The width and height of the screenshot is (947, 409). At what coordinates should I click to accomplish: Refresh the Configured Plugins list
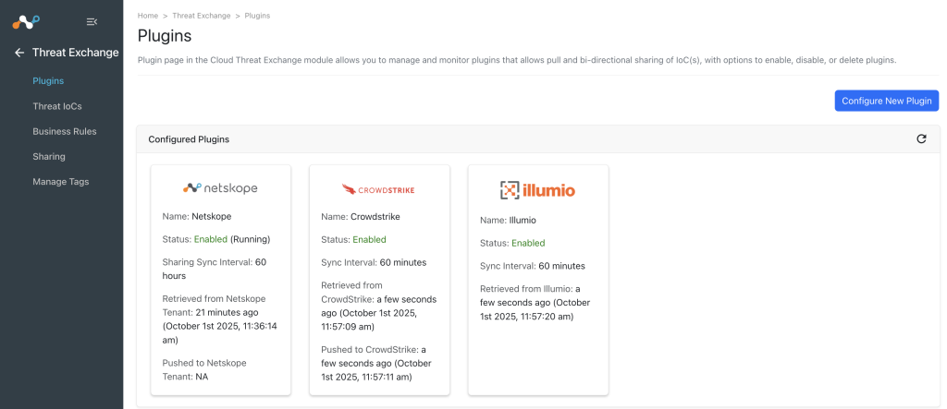921,138
